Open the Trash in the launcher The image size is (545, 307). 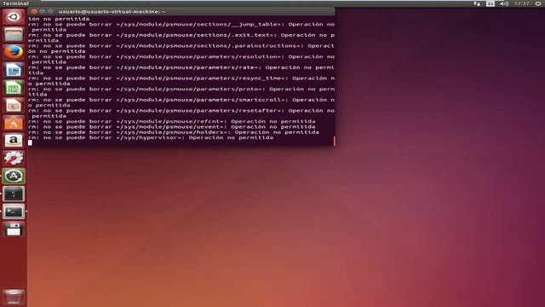(14, 297)
